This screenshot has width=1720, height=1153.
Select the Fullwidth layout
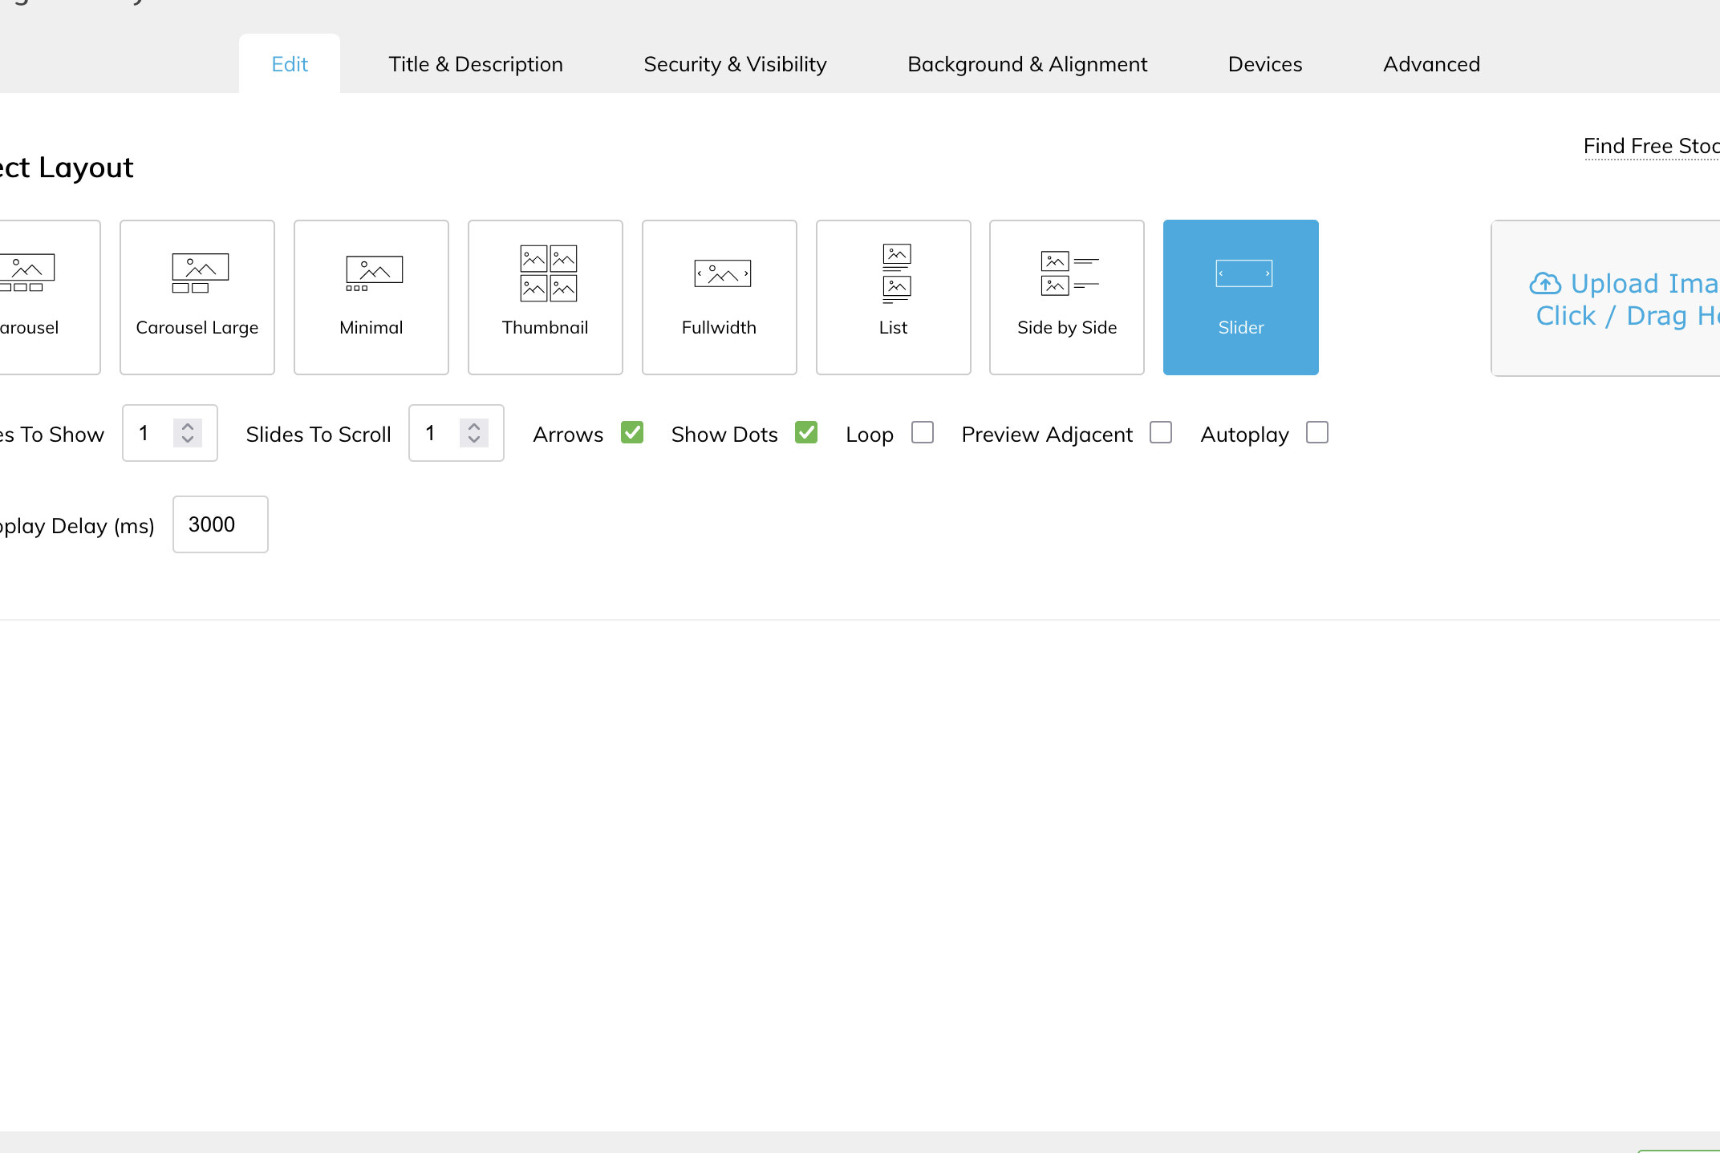(x=720, y=297)
